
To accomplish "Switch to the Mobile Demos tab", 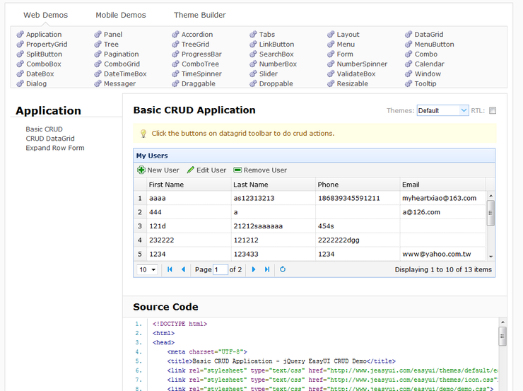I will [121, 15].
